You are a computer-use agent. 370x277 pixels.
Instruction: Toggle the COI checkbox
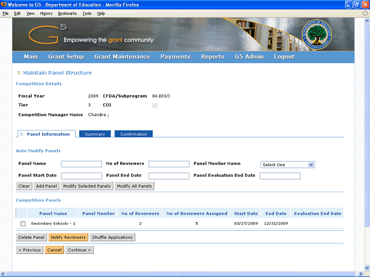[x=154, y=105]
